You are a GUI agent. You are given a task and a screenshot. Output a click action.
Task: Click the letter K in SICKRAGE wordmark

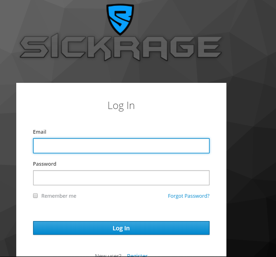[99, 48]
